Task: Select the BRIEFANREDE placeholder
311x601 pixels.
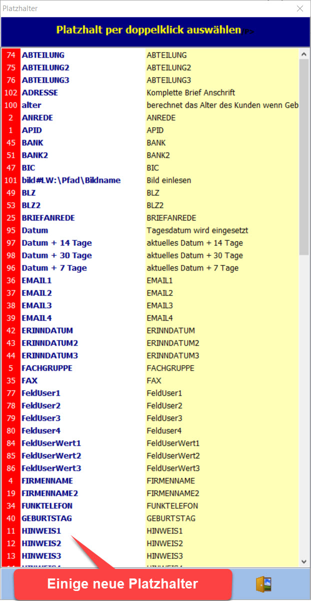Action: [x=48, y=218]
